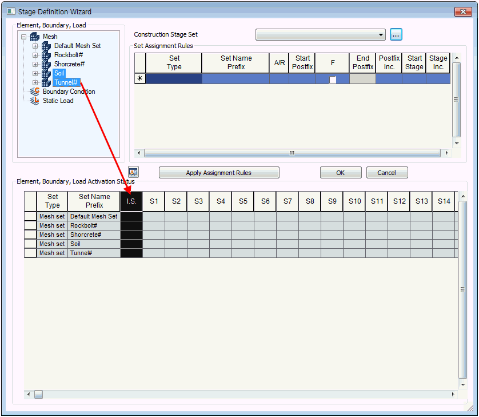Screen dimensions: 479x417
Task: Select the I.S. column header
Action: 131,201
